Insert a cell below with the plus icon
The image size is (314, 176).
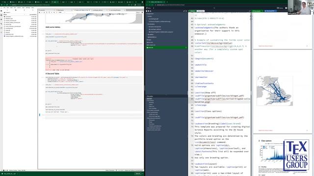click(x=42, y=12)
